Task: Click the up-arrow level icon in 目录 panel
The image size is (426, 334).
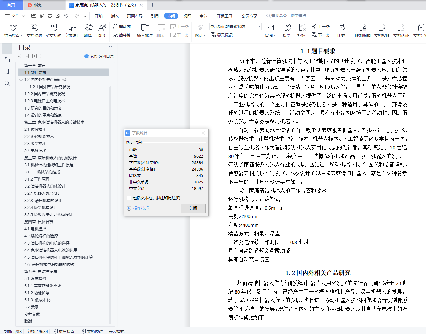Action: [27, 56]
